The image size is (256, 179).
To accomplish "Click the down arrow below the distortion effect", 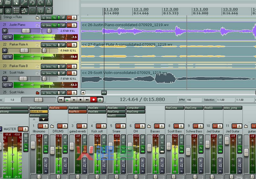I will pos(43,119).
